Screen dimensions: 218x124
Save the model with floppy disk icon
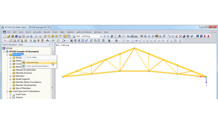pos(20,36)
